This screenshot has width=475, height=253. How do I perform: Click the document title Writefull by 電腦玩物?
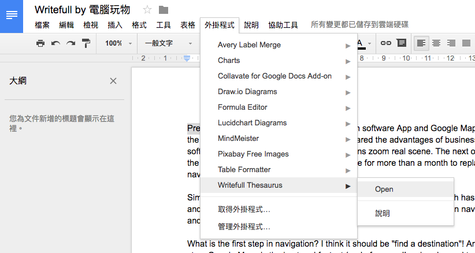(83, 10)
